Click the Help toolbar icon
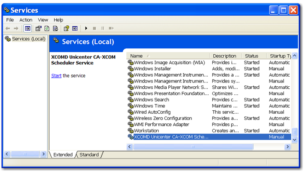The height and width of the screenshot is (173, 306). coord(66,29)
